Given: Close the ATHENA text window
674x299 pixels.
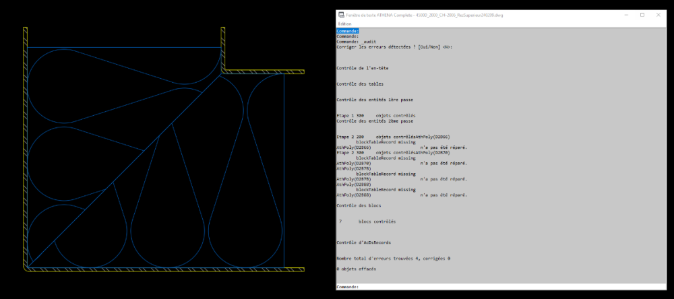Looking at the screenshot, I should click(658, 15).
